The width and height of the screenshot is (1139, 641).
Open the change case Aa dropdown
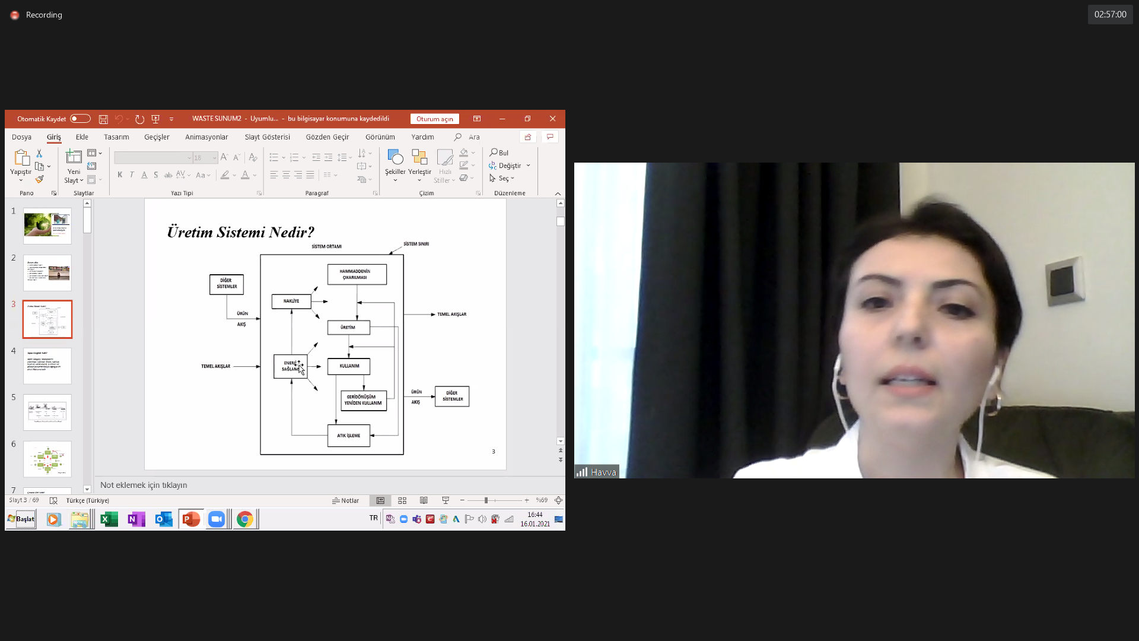click(203, 175)
